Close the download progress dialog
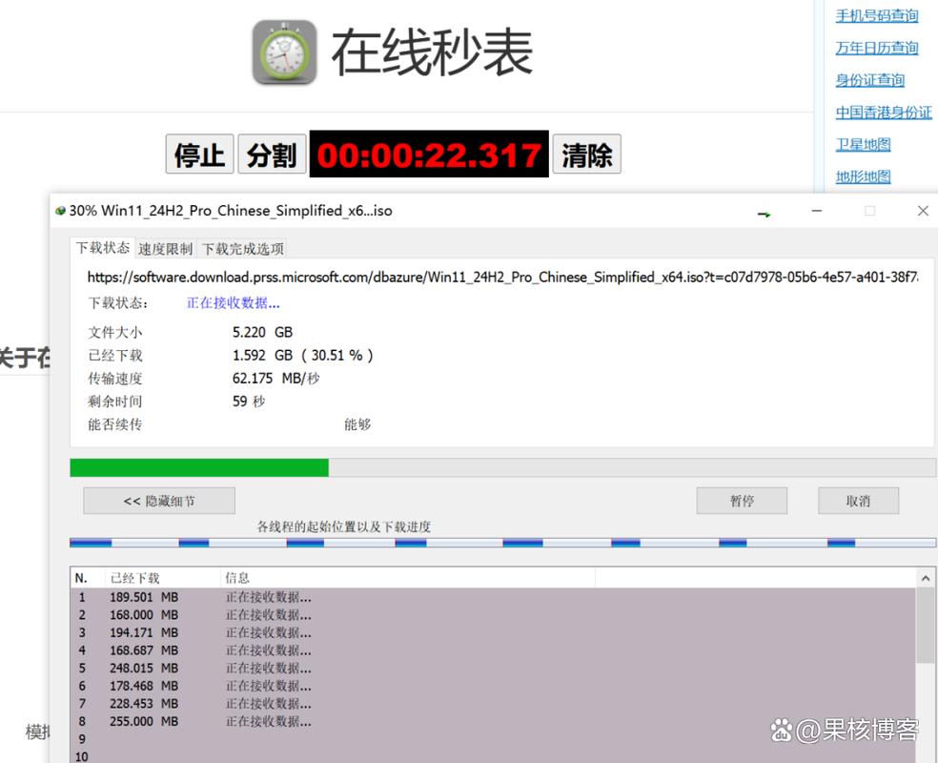Screen dimensions: 938x763 click(922, 211)
